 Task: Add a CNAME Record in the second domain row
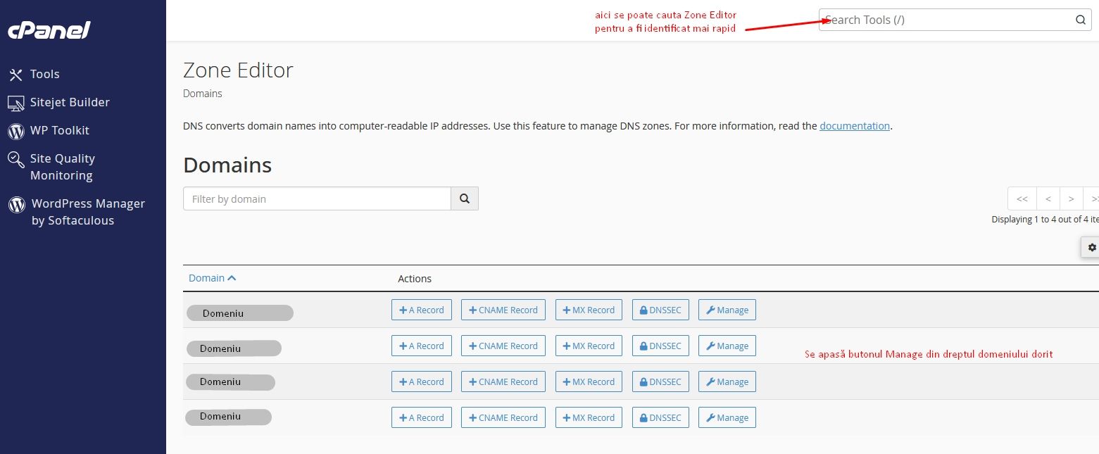pyautogui.click(x=503, y=346)
